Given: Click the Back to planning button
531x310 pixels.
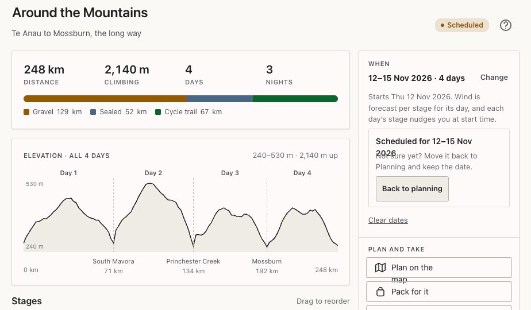Looking at the screenshot, I should pyautogui.click(x=412, y=189).
